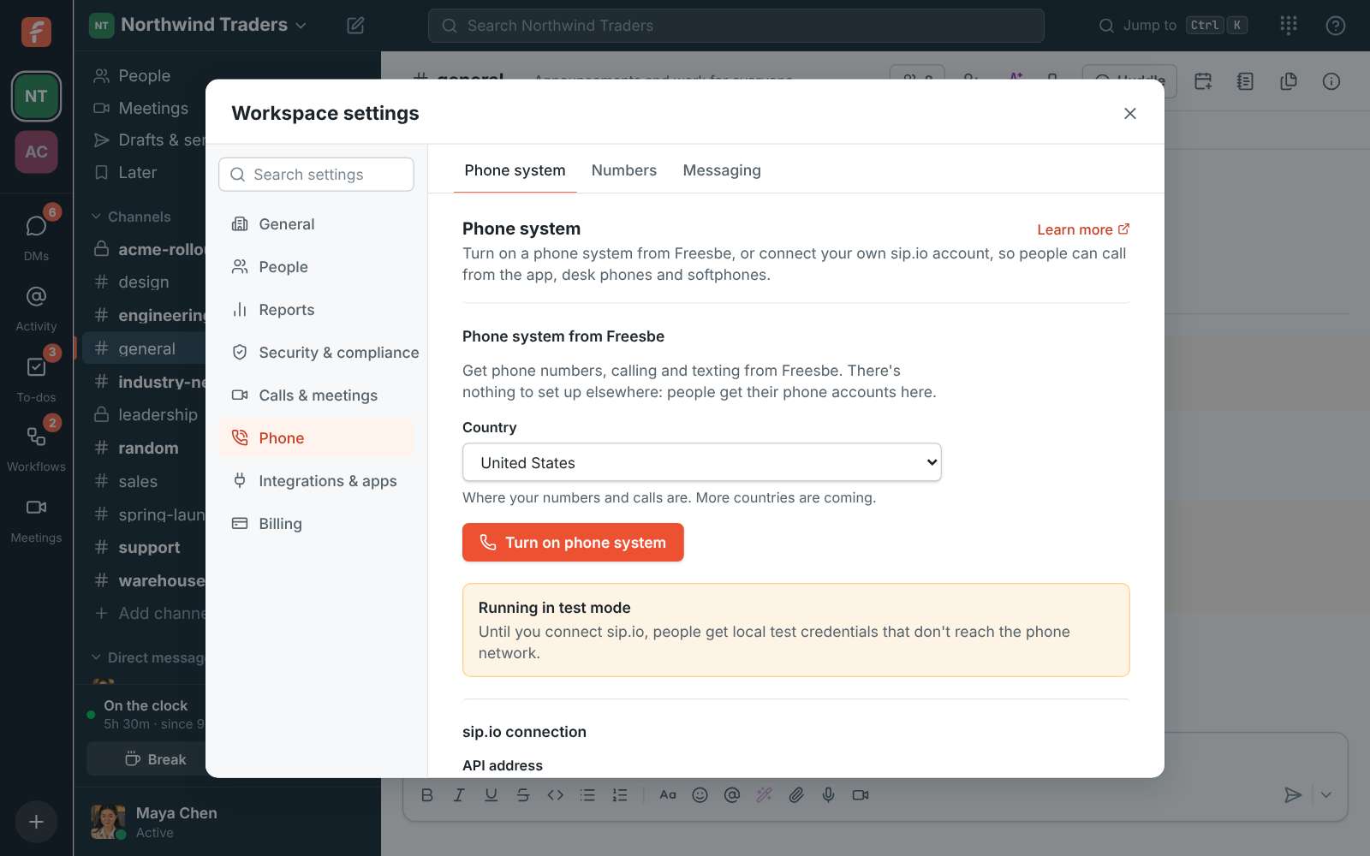The width and height of the screenshot is (1370, 856).
Task: Open Integrations & apps settings
Action: [x=316, y=481]
